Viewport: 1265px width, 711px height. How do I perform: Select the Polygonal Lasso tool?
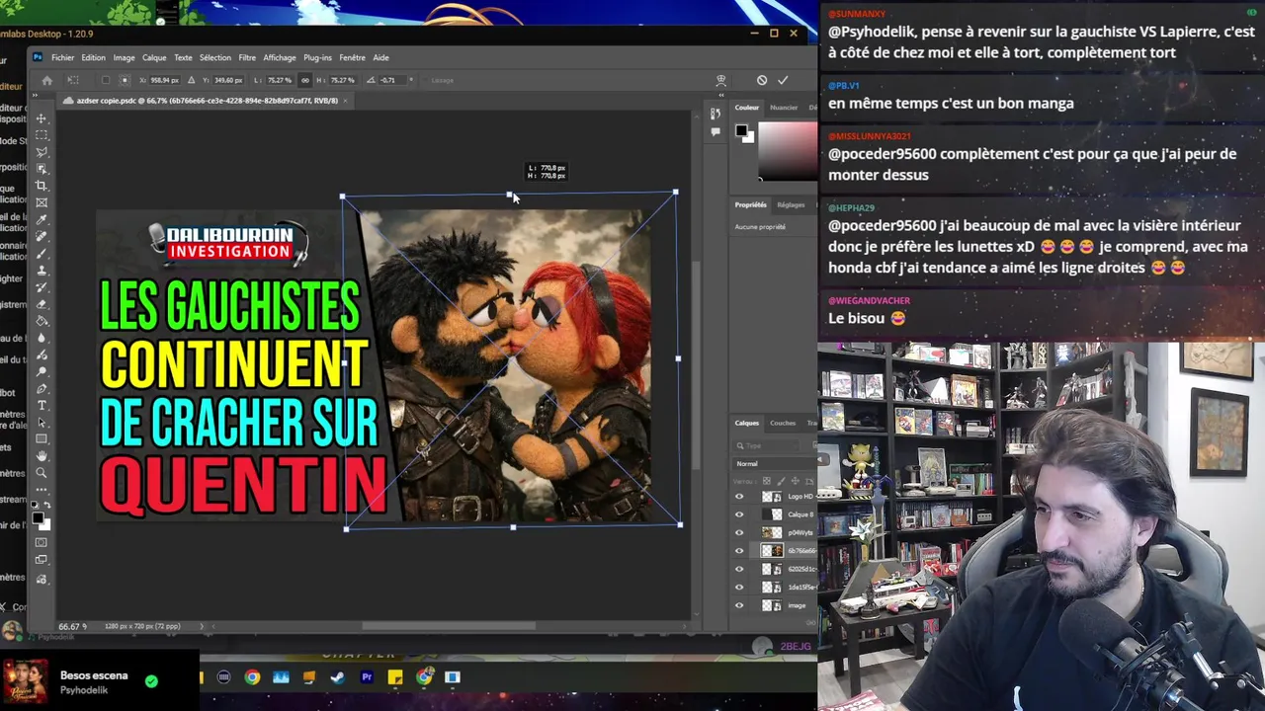(x=41, y=152)
